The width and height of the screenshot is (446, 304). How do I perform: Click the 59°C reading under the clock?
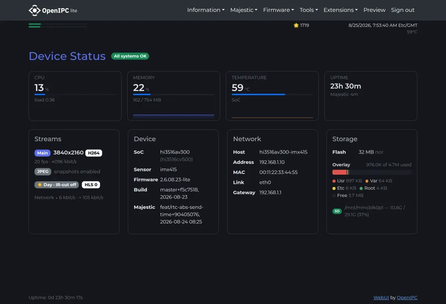[412, 32]
